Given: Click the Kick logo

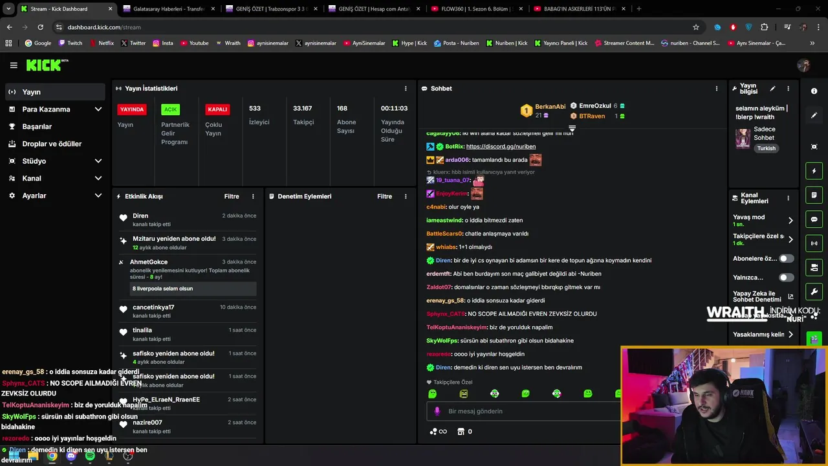Looking at the screenshot, I should [47, 65].
